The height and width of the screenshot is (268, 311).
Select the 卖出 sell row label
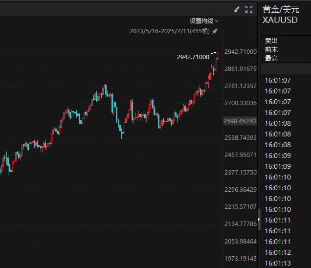click(x=271, y=41)
